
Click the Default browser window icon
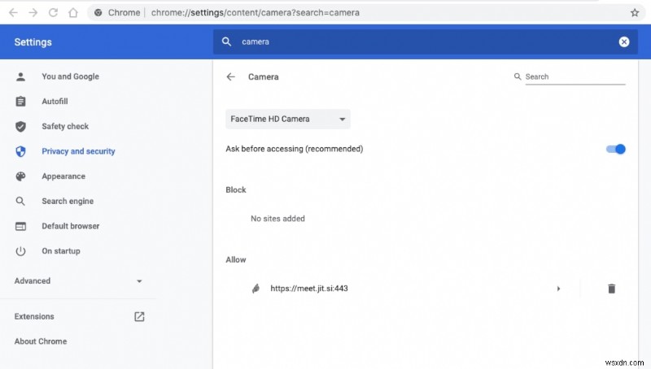(x=20, y=226)
